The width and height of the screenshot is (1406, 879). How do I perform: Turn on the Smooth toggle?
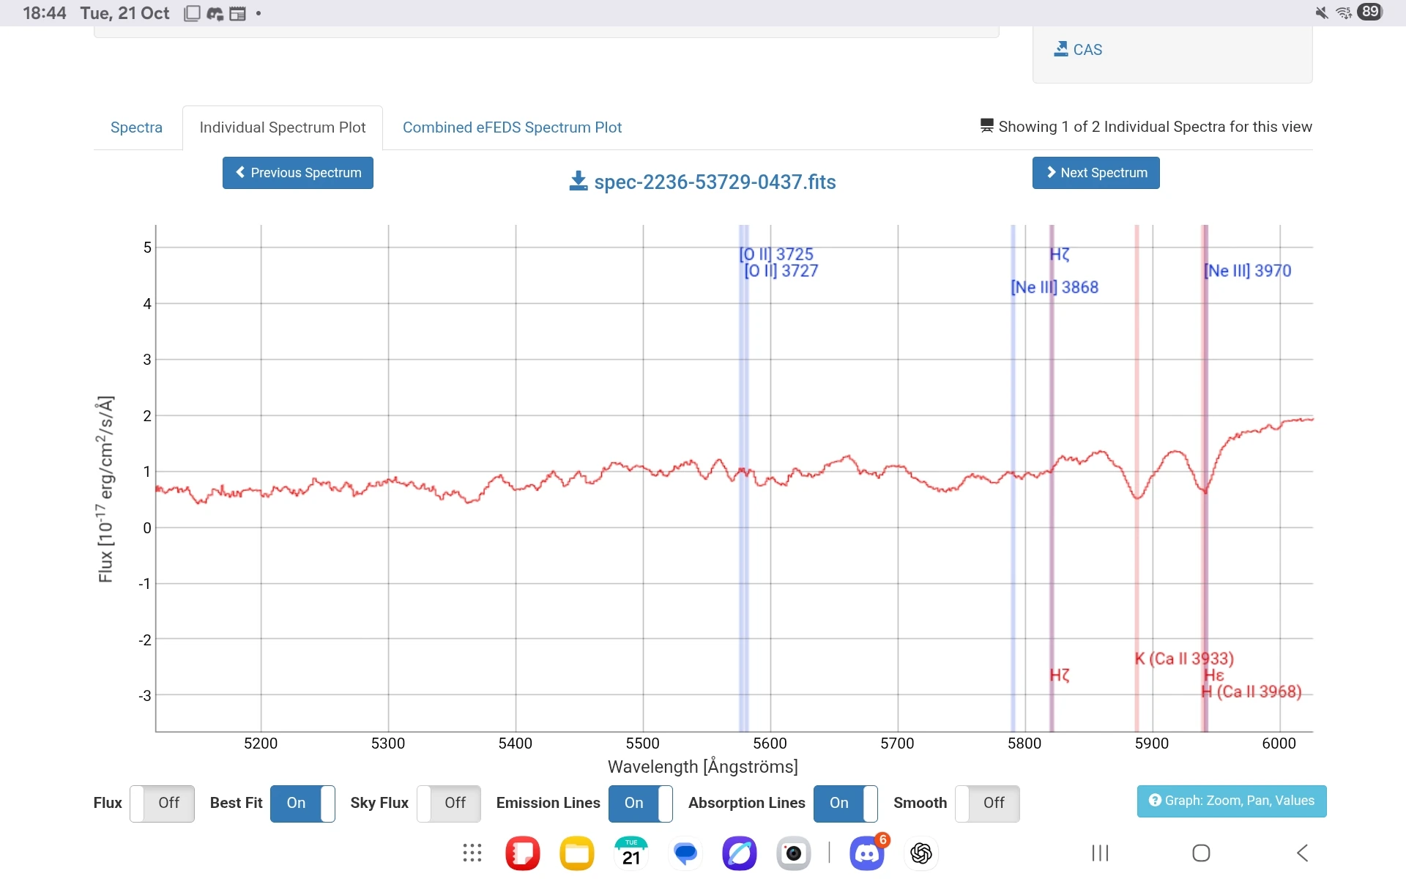coord(987,803)
